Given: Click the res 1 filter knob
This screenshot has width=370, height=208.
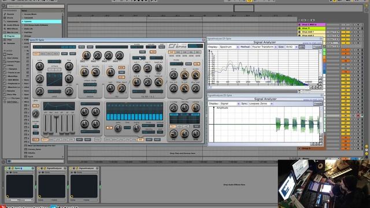Looking at the screenshot, I should pos(147,68).
